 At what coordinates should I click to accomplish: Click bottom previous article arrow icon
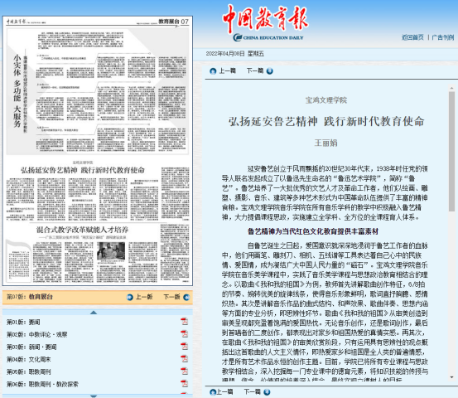(213, 392)
